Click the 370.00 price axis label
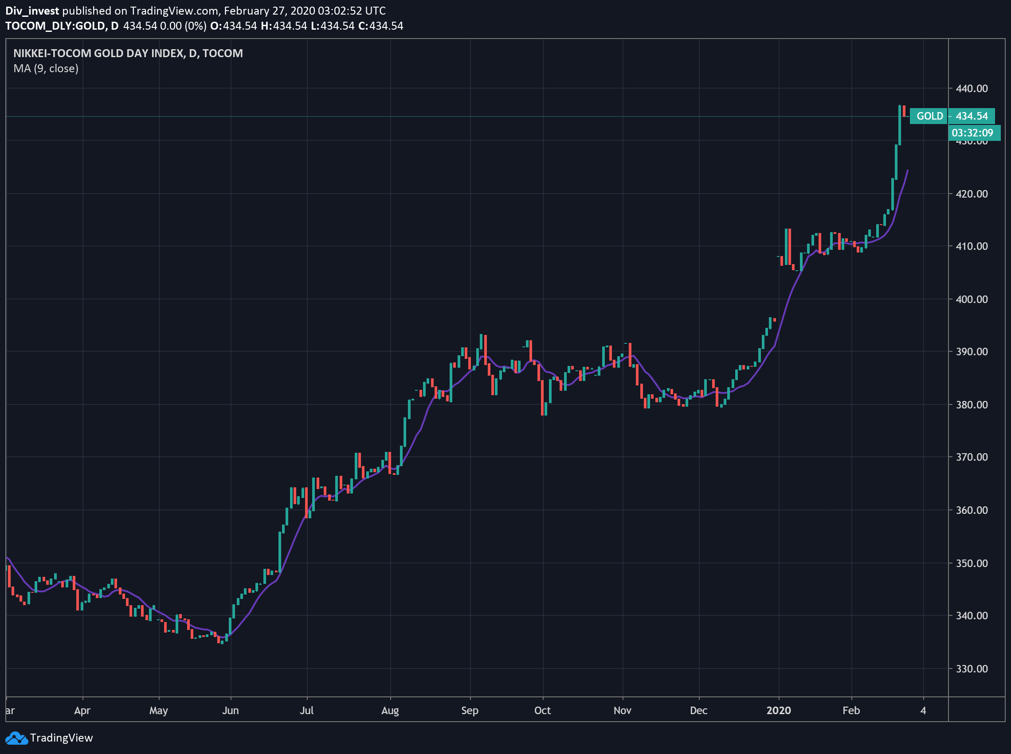This screenshot has height=754, width=1011. 972,457
